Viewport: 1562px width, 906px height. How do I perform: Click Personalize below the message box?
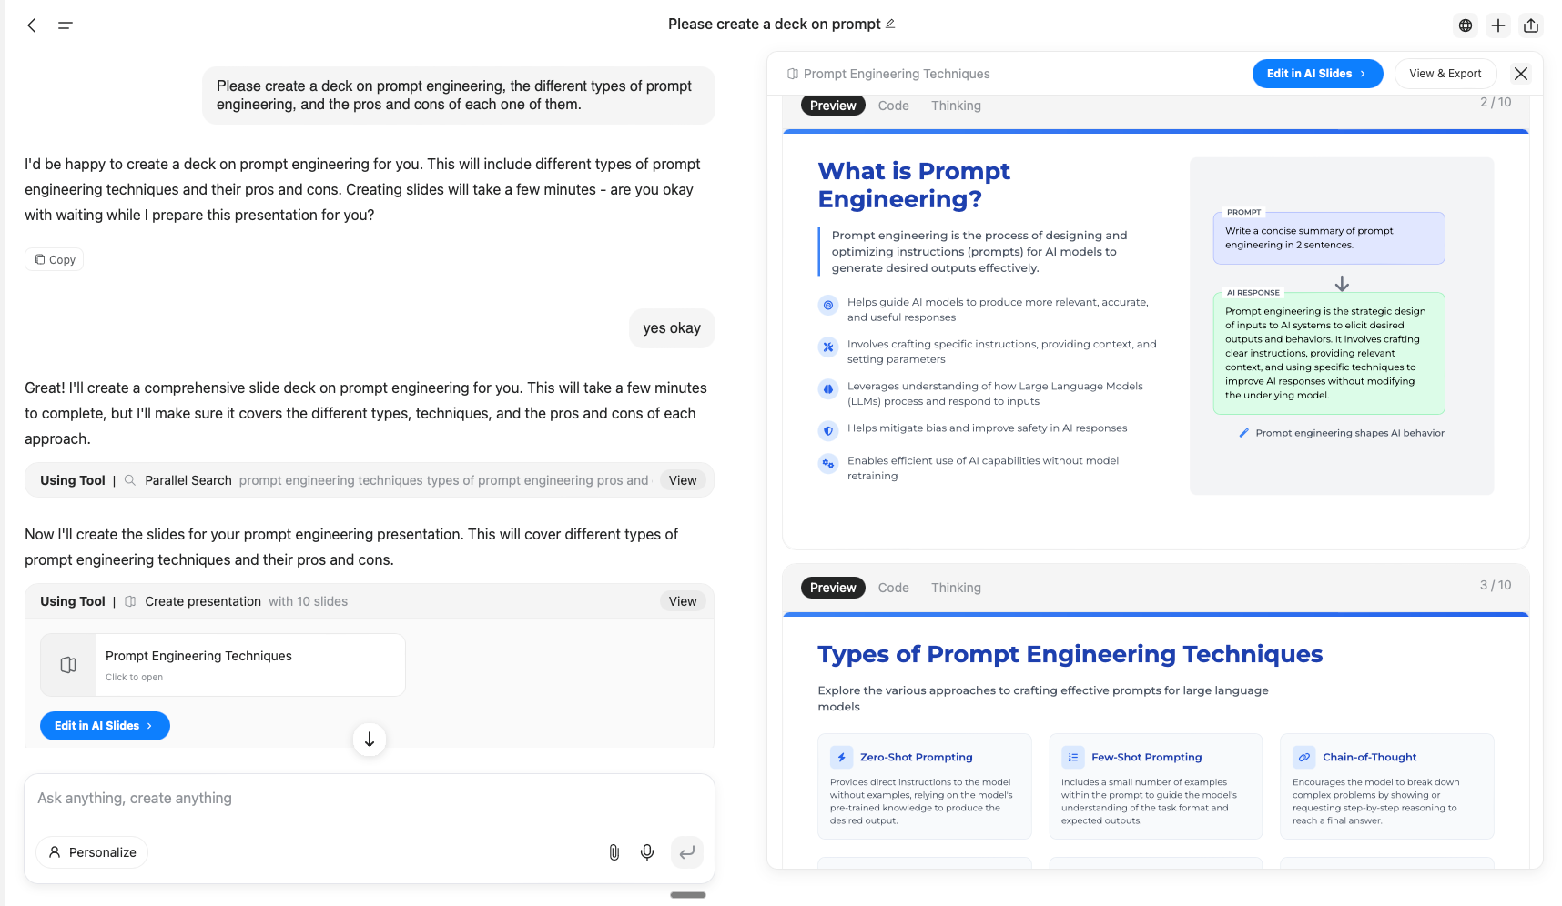pos(91,852)
